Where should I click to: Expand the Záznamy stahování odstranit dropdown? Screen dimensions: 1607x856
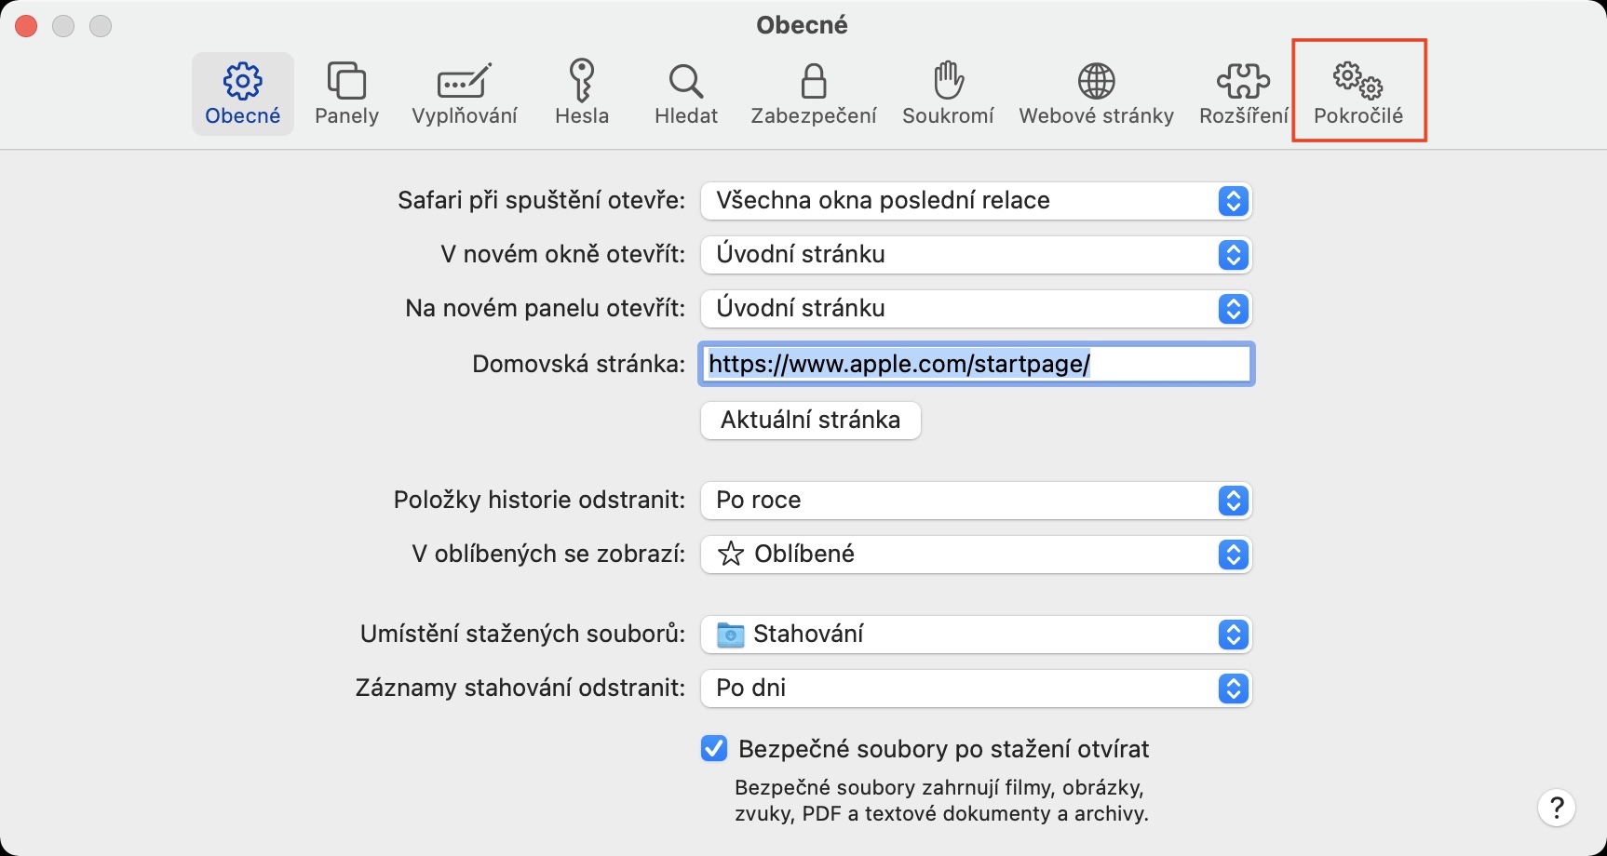coord(976,689)
